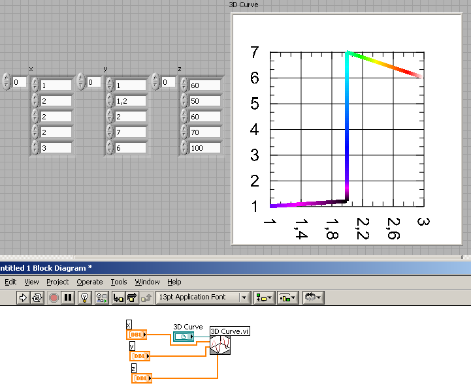Click the Run arrow button
Screen dimensions: 471x392
pyautogui.click(x=22, y=297)
